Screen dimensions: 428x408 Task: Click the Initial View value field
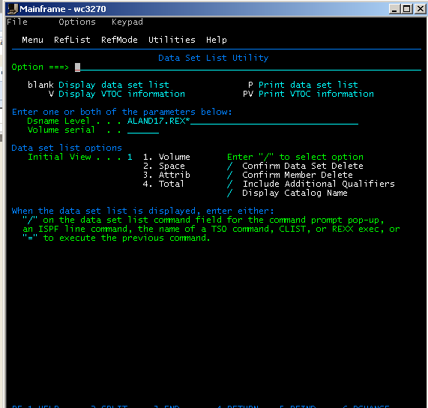pos(130,157)
